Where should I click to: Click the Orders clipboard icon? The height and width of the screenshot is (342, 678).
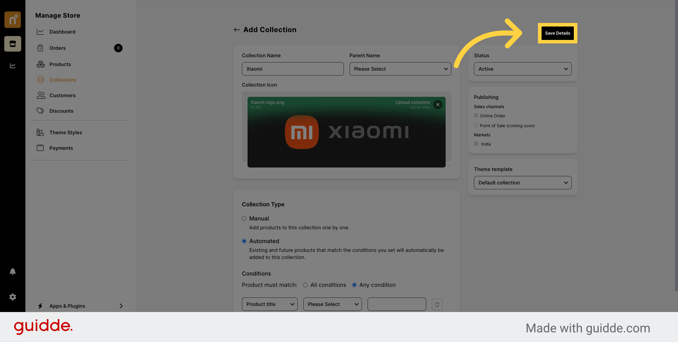pos(41,48)
